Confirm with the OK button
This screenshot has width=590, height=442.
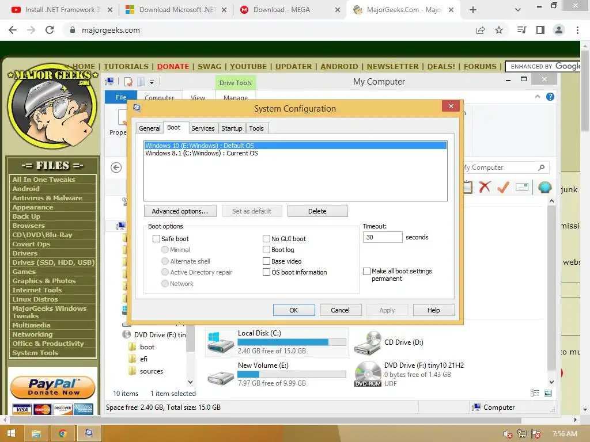[x=294, y=310]
